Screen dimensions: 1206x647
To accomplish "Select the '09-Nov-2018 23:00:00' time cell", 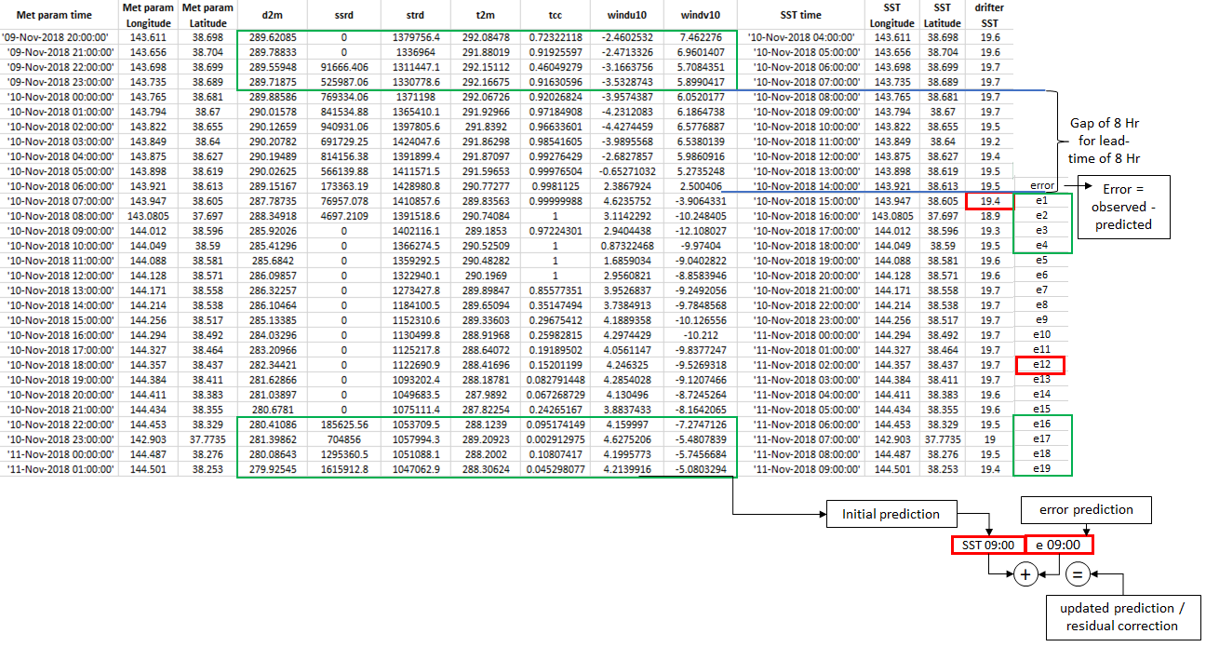I will (60, 82).
